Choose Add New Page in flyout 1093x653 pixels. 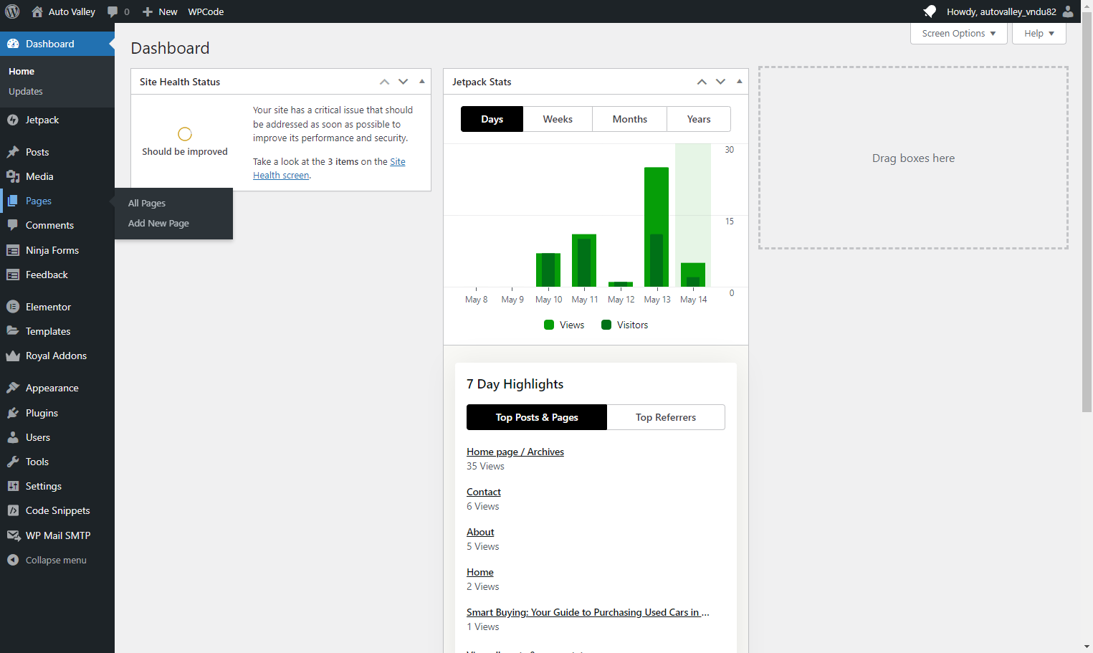[158, 224]
